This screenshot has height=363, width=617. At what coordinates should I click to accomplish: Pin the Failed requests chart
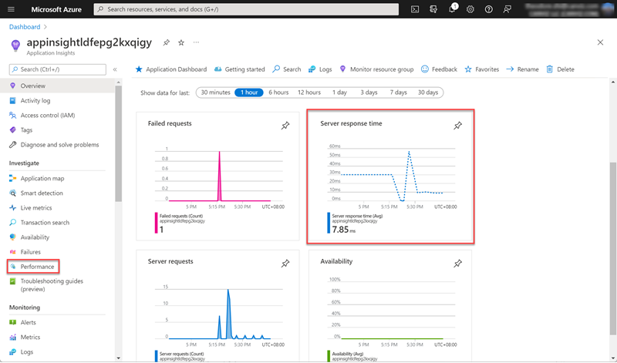pos(285,126)
